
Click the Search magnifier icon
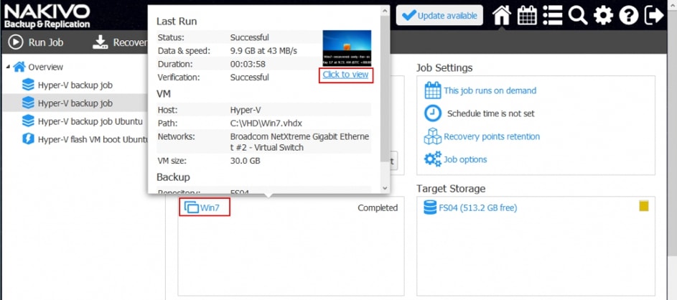click(x=577, y=15)
